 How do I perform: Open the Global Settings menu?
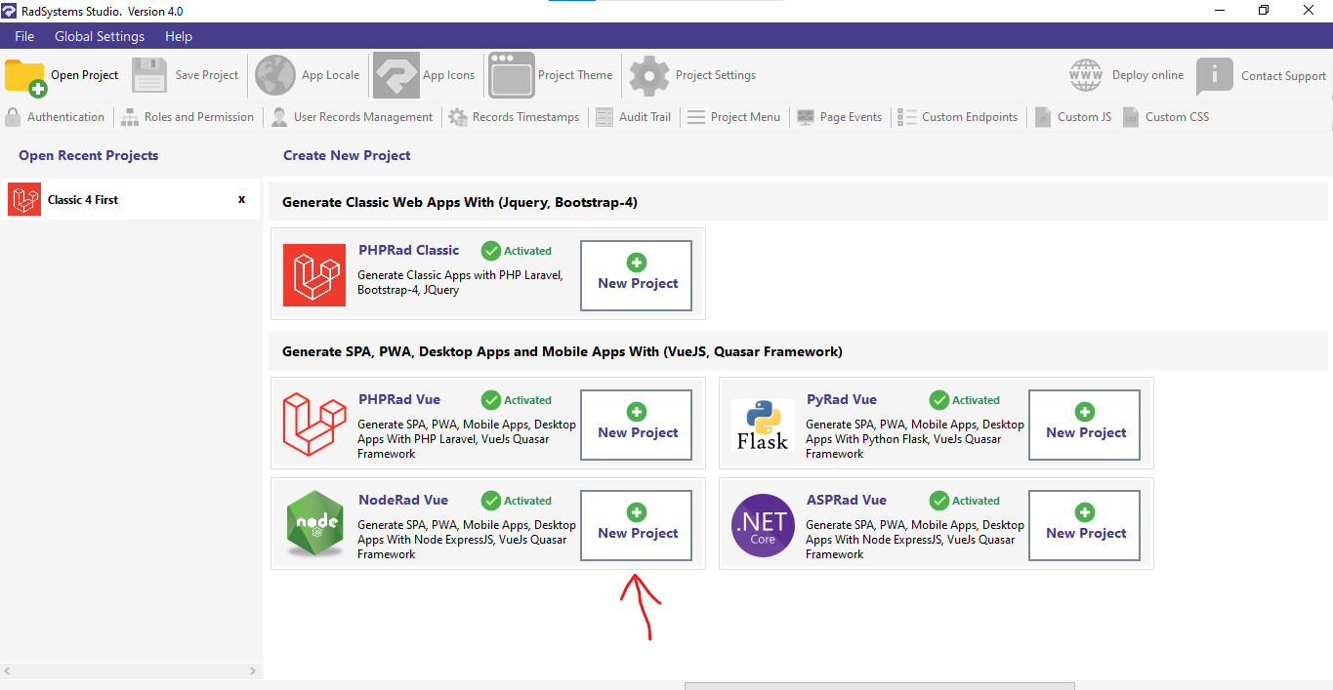pyautogui.click(x=100, y=36)
